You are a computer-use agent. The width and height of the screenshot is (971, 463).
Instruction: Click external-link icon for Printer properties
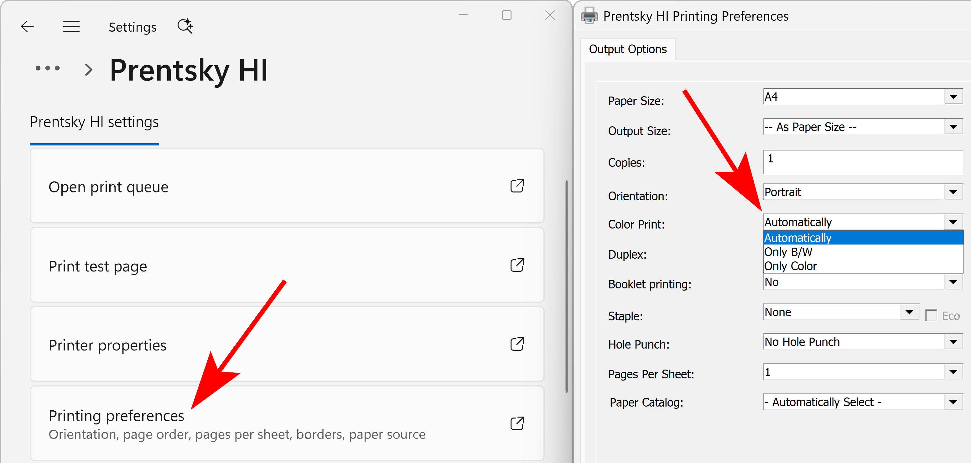click(x=517, y=344)
